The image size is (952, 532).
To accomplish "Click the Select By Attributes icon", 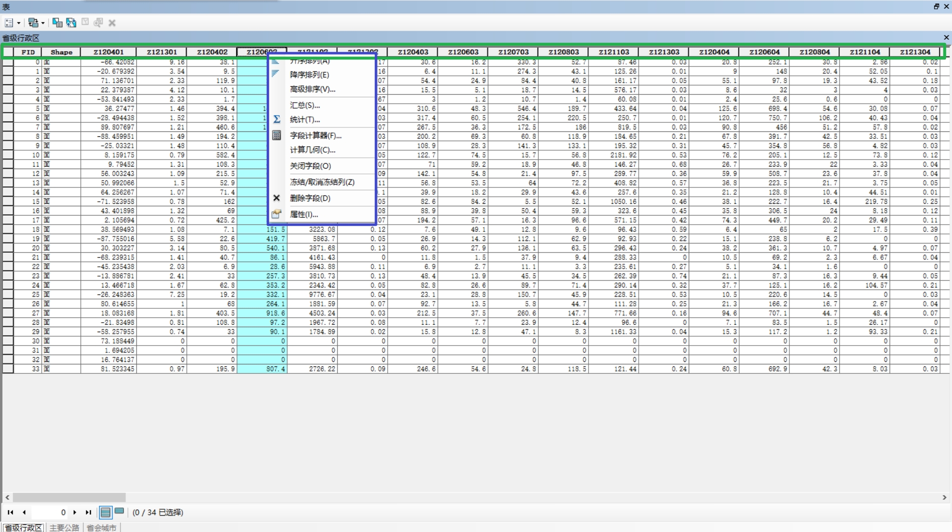I will coord(58,23).
